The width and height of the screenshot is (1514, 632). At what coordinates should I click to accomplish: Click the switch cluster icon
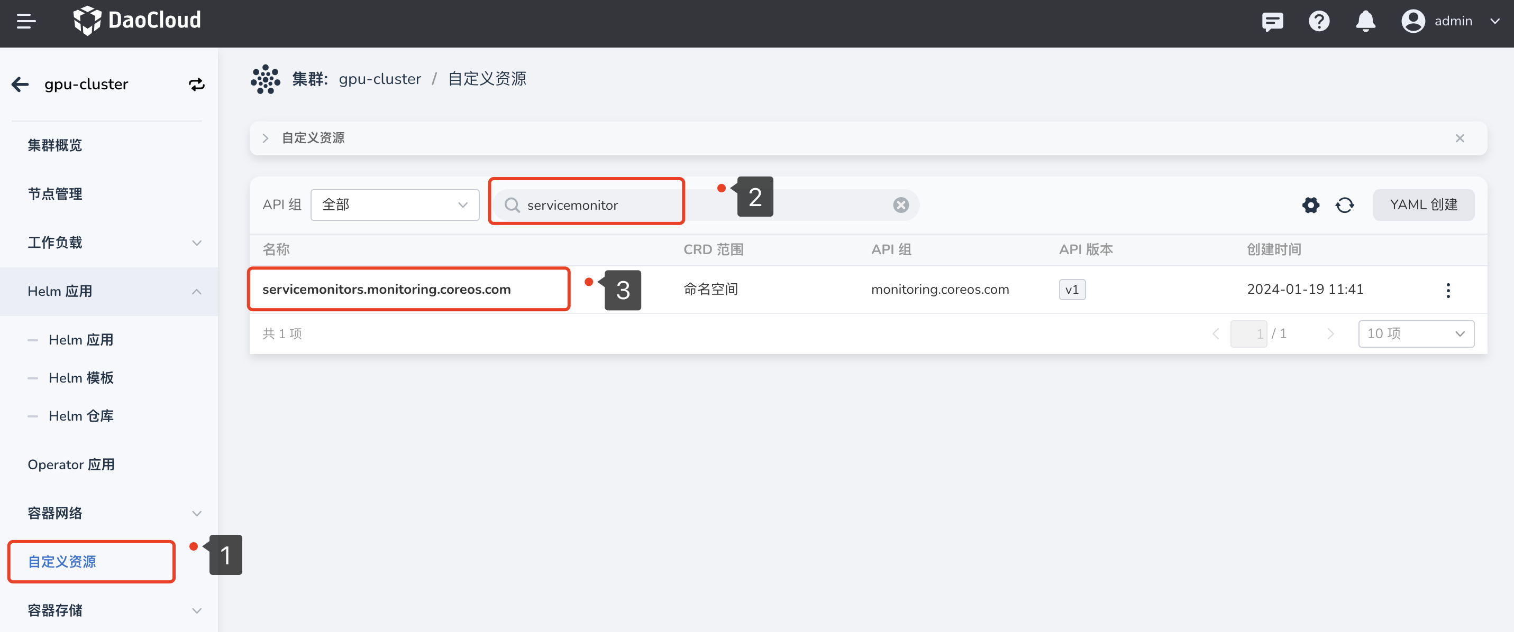(196, 85)
